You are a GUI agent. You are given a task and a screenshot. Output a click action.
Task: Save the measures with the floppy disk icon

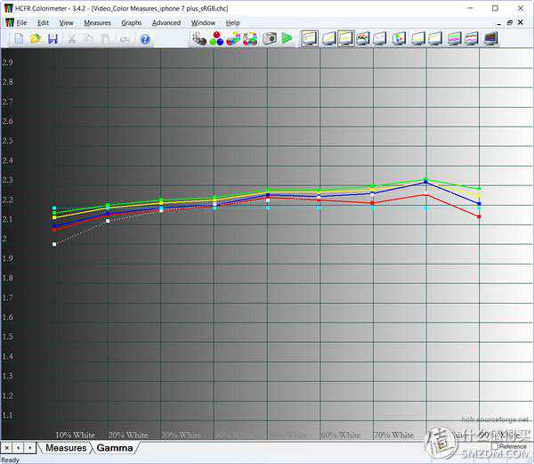click(x=53, y=39)
